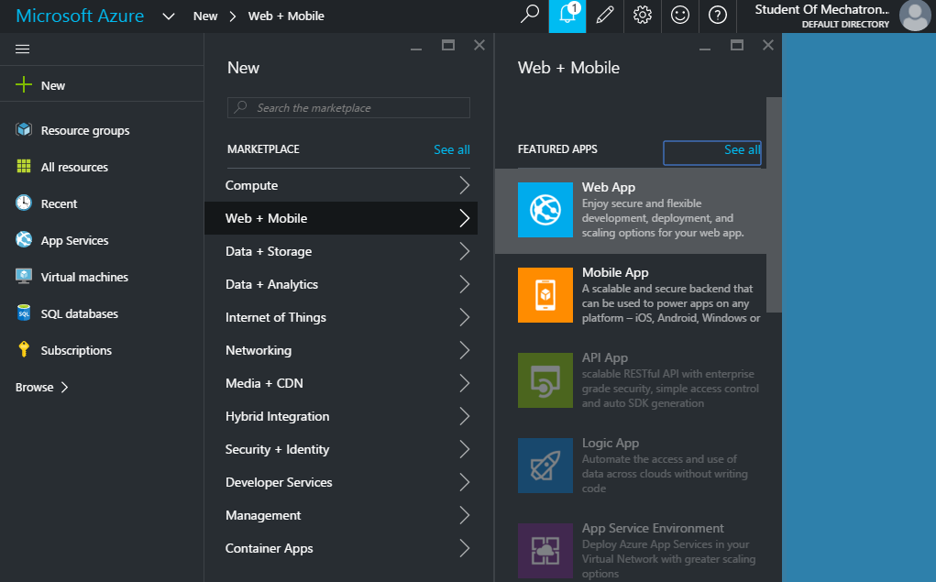The height and width of the screenshot is (582, 936).
Task: Expand the Browse chevron in sidebar
Action: (x=64, y=388)
